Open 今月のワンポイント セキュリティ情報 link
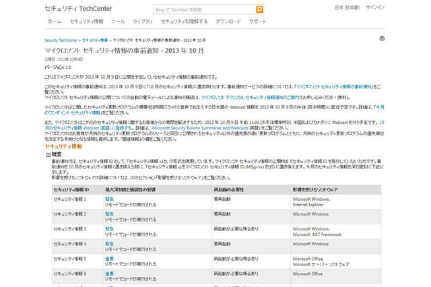Screen dimensions: 431x287 (73, 113)
